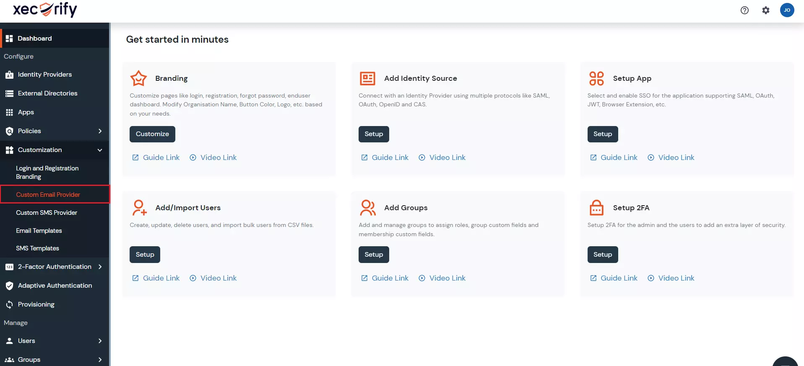The image size is (804, 366).
Task: Click the Groups people icon
Action: pos(9,360)
